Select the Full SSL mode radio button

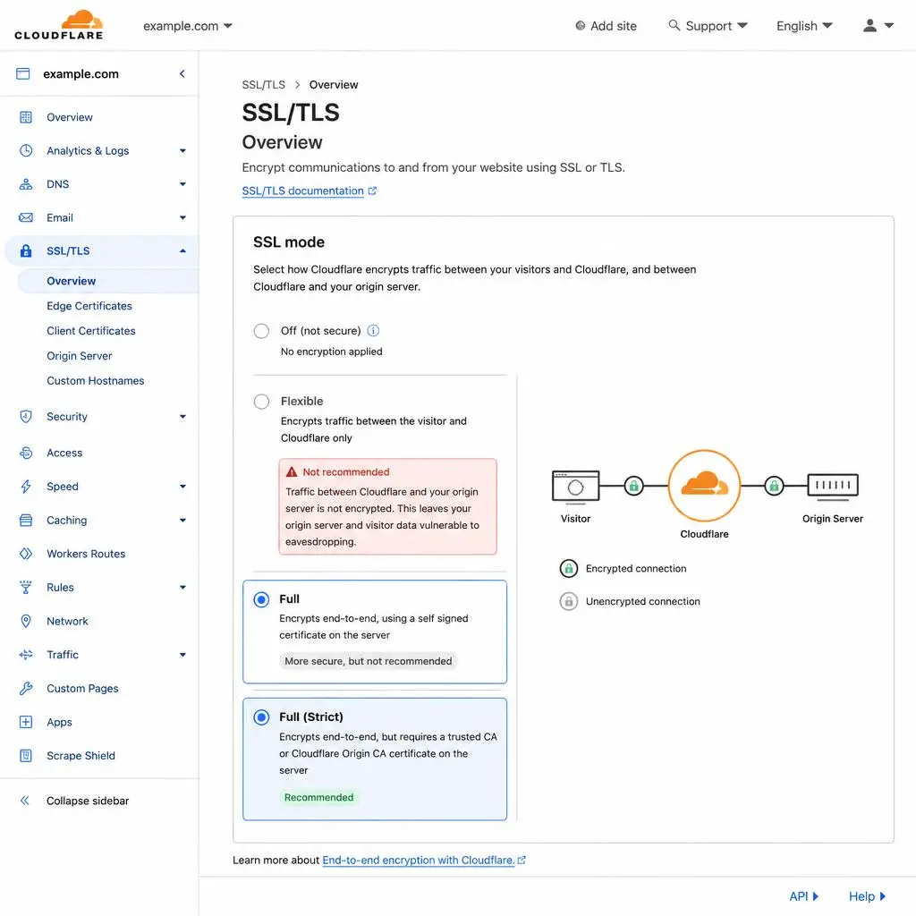[262, 599]
